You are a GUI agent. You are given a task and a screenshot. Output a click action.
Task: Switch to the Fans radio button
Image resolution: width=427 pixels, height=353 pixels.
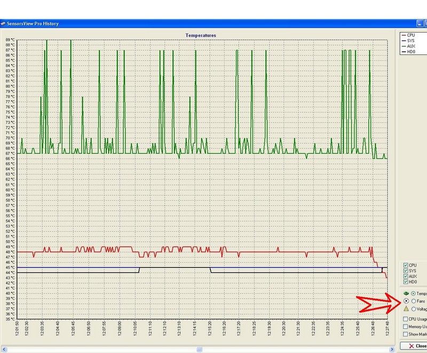pos(414,301)
